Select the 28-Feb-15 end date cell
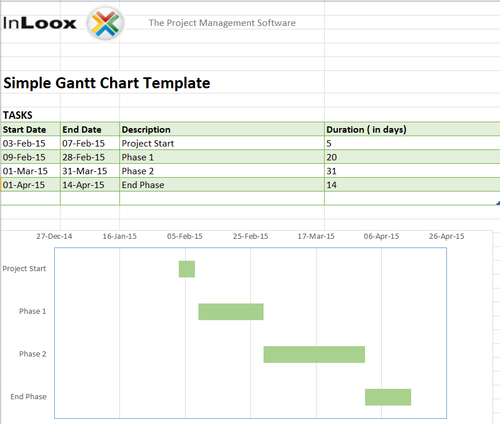 point(84,157)
